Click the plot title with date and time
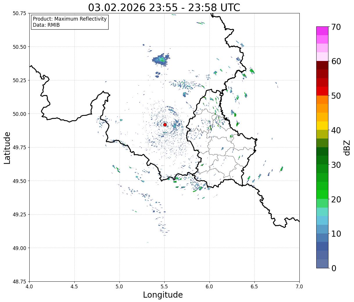The width and height of the screenshot is (354, 302). (164, 8)
